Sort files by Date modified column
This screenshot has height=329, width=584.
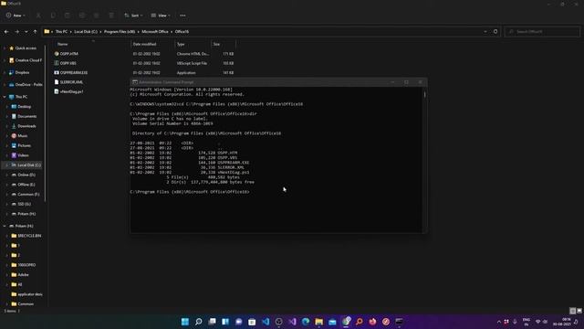(x=152, y=44)
